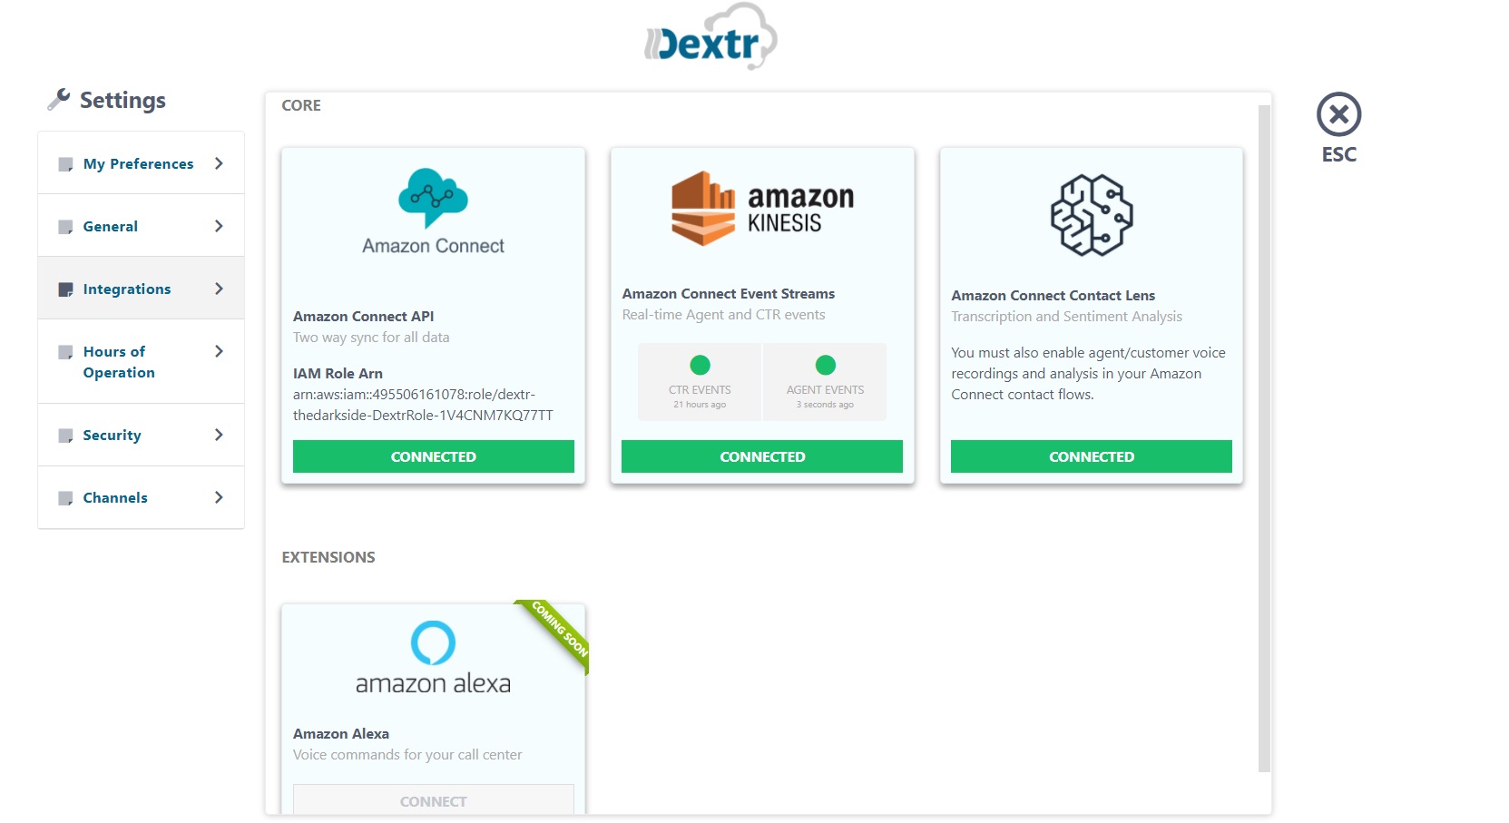This screenshot has width=1509, height=823.
Task: Click 'Transcription and Sentiment Analysis' text
Action: pyautogui.click(x=1067, y=317)
